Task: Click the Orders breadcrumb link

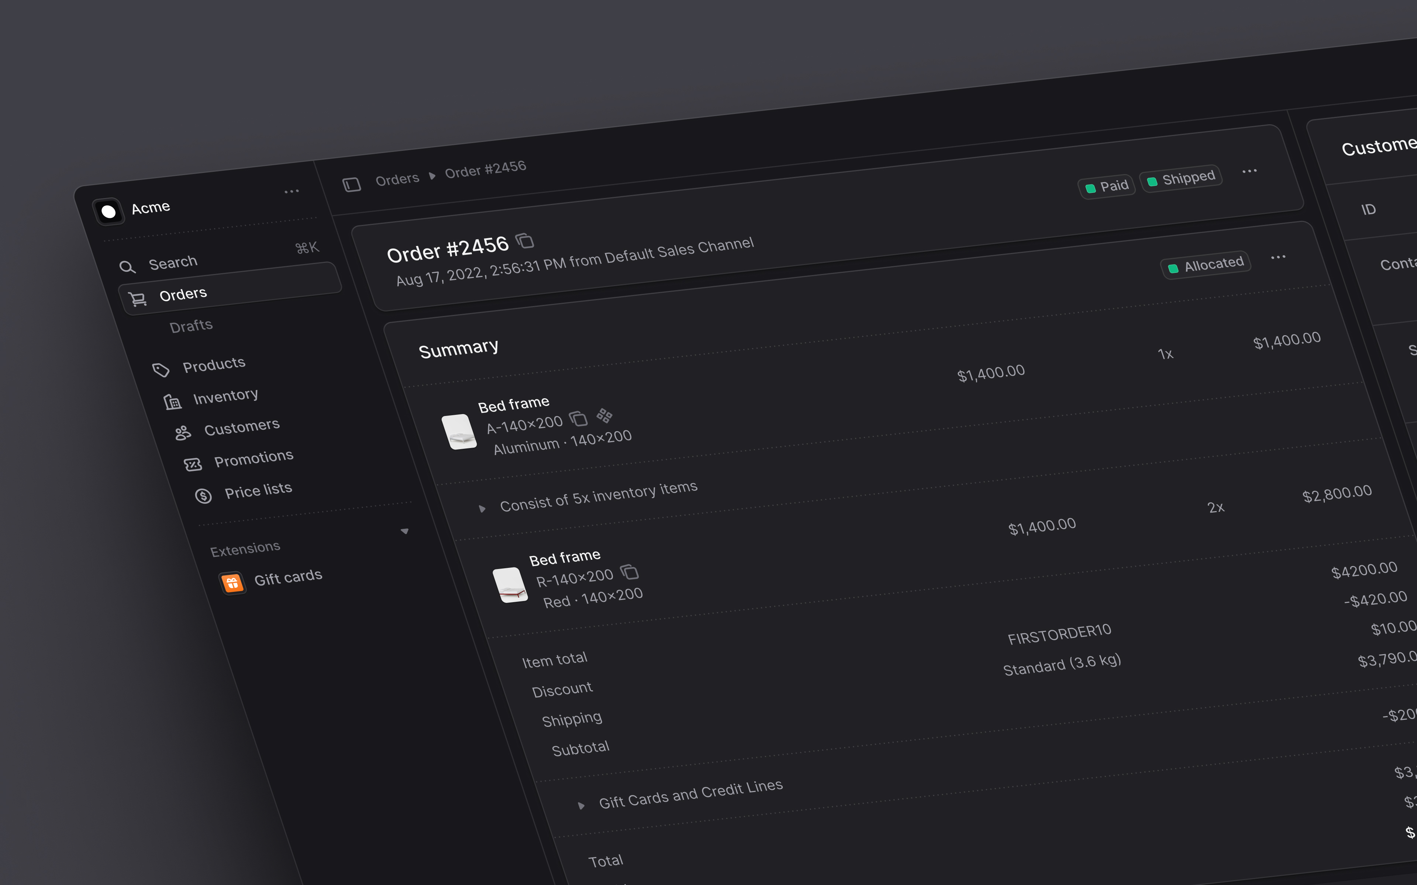Action: point(397,178)
